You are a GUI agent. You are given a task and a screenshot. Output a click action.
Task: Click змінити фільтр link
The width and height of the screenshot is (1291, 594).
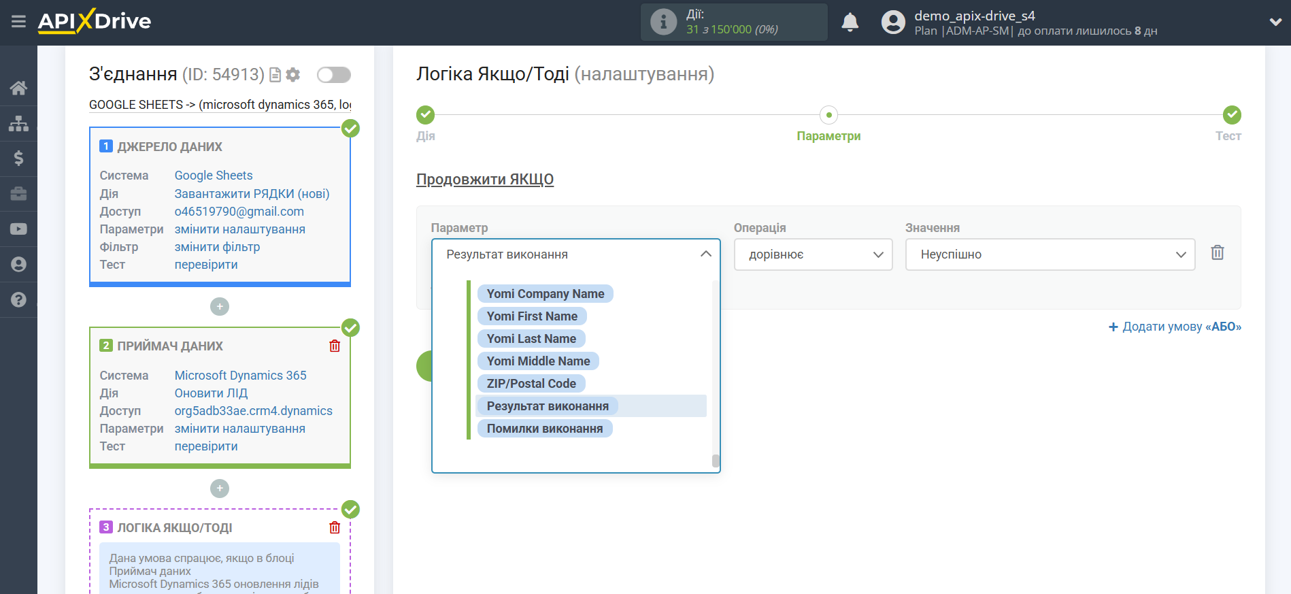[217, 247]
